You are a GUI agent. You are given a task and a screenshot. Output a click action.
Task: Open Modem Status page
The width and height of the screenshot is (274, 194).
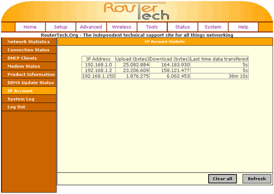pyautogui.click(x=29, y=66)
